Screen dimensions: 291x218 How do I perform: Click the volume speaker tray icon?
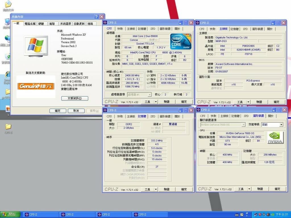(268, 215)
